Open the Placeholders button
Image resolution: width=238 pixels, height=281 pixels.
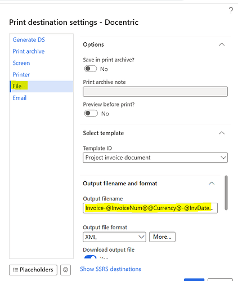coord(33,270)
